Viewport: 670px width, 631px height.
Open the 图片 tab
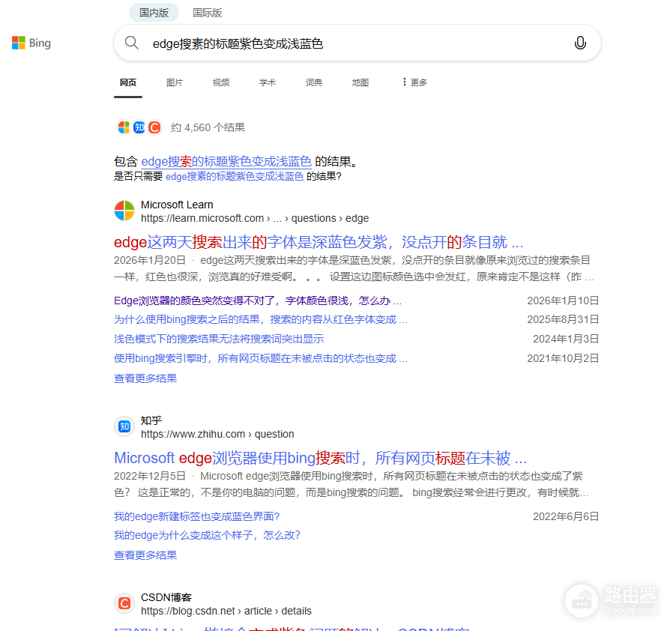pyautogui.click(x=175, y=82)
